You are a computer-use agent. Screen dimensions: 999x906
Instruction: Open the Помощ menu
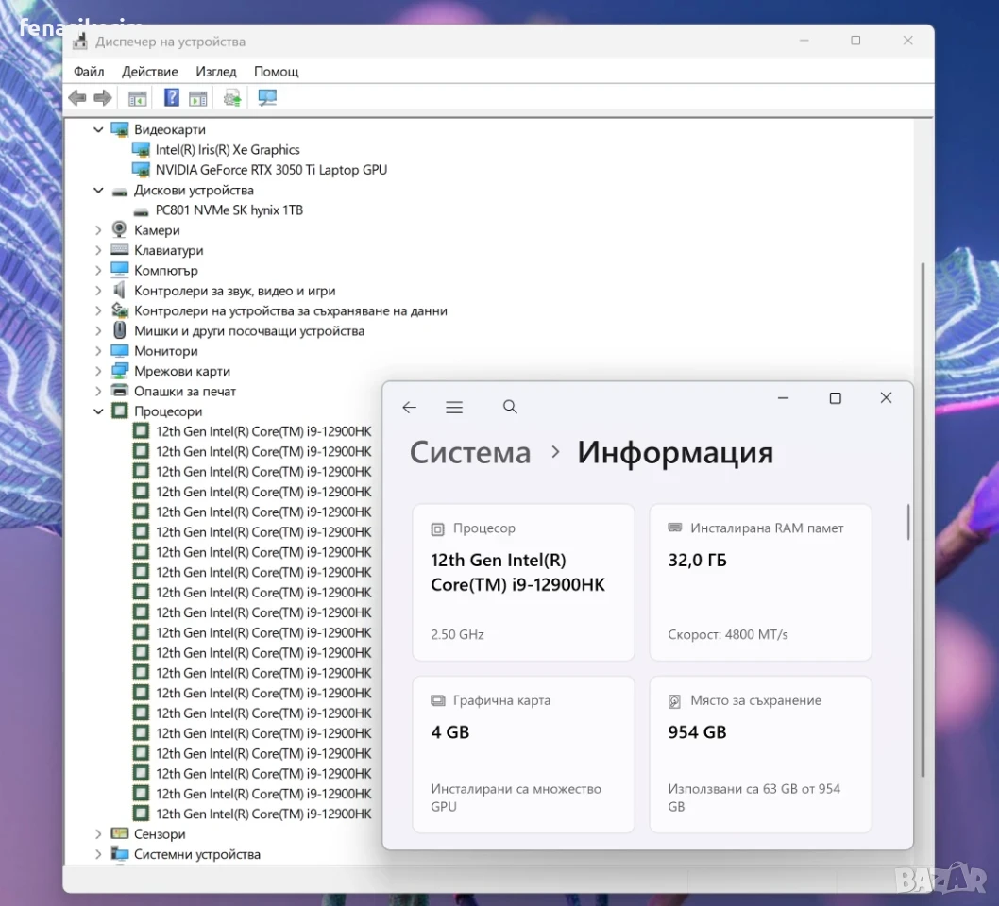276,72
